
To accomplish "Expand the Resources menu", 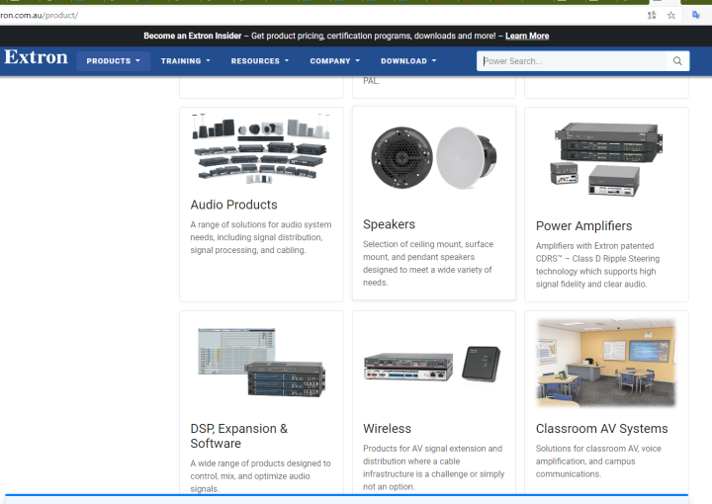I will tap(260, 61).
